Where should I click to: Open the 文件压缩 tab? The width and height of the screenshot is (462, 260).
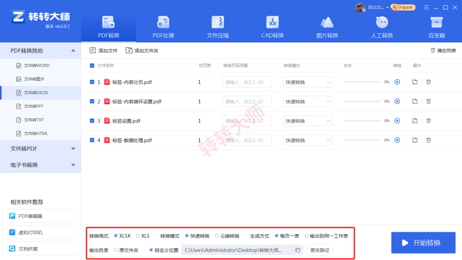click(218, 27)
